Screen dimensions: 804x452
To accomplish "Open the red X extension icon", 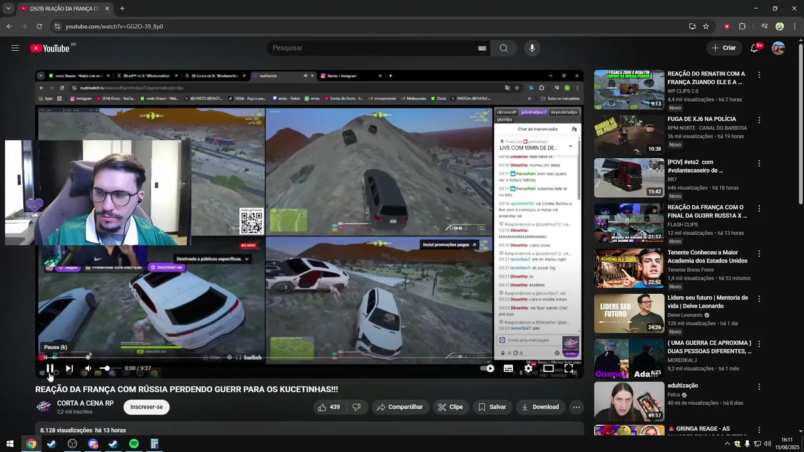I will (727, 26).
